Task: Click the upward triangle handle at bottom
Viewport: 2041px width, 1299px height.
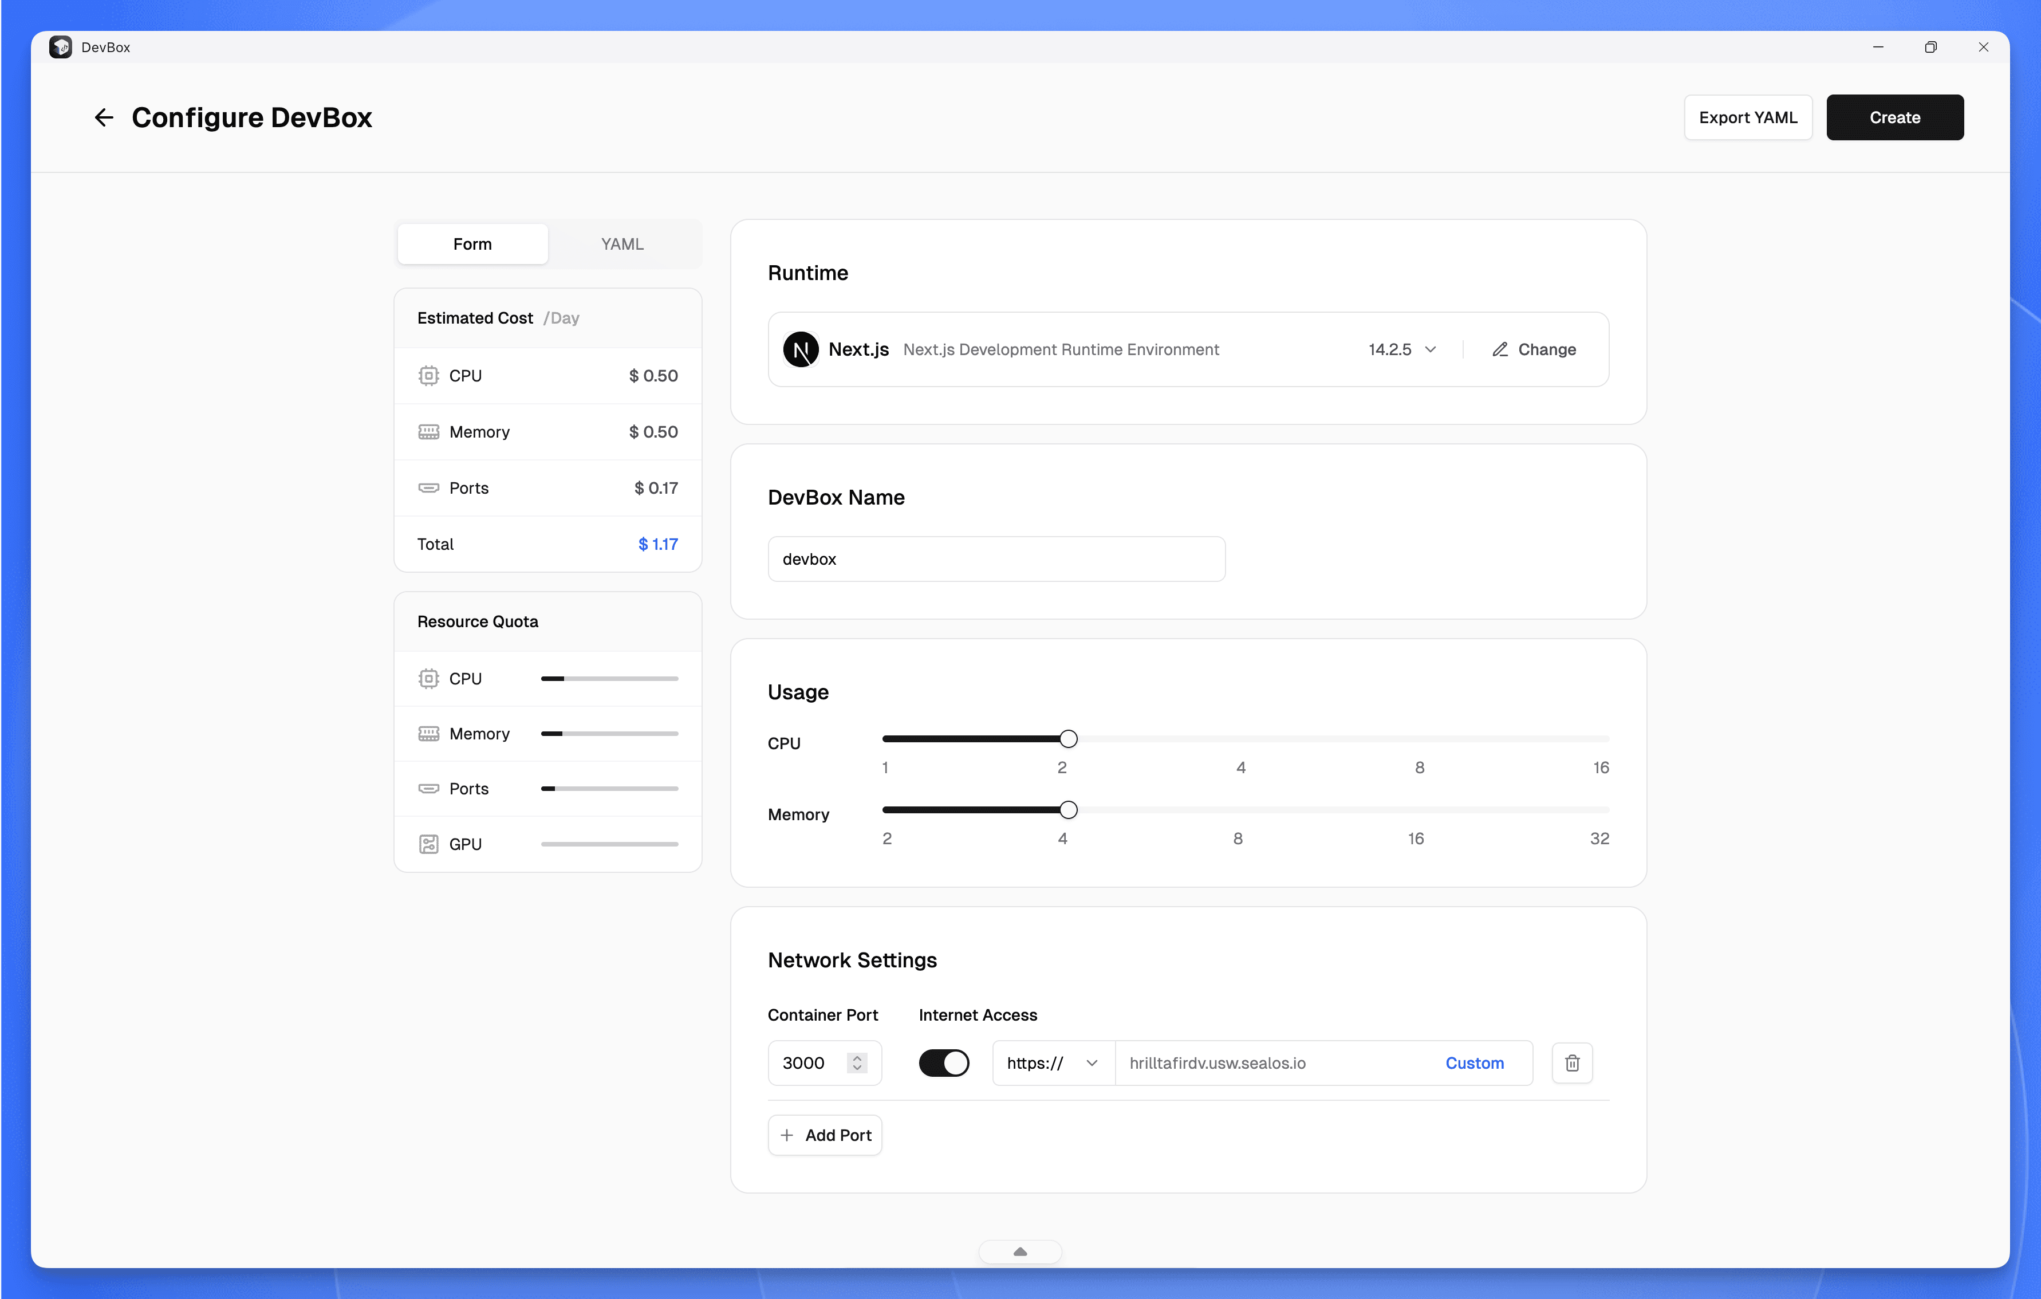Action: (x=1020, y=1251)
